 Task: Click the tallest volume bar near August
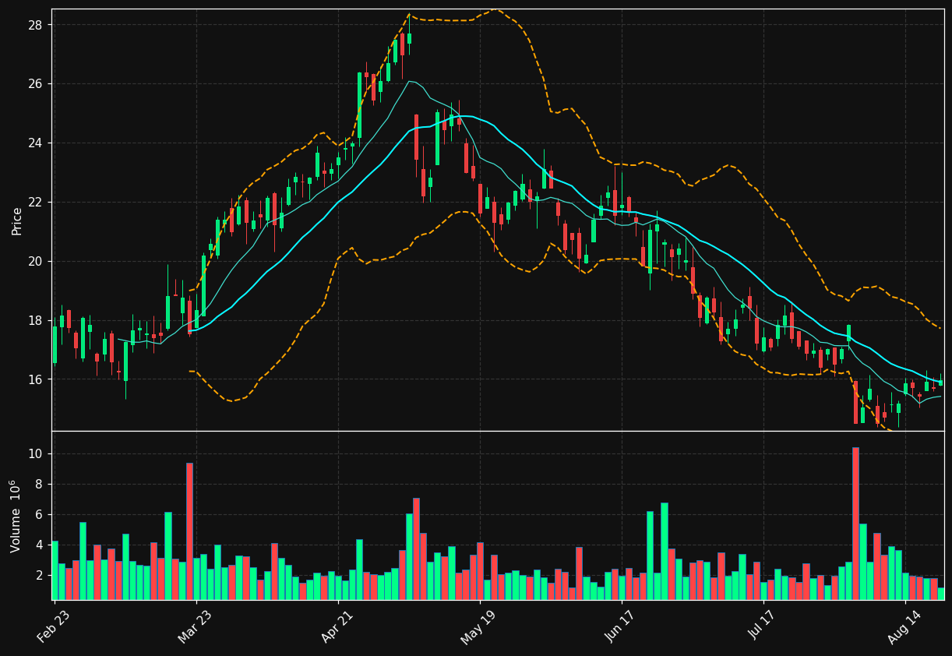[x=855, y=524]
